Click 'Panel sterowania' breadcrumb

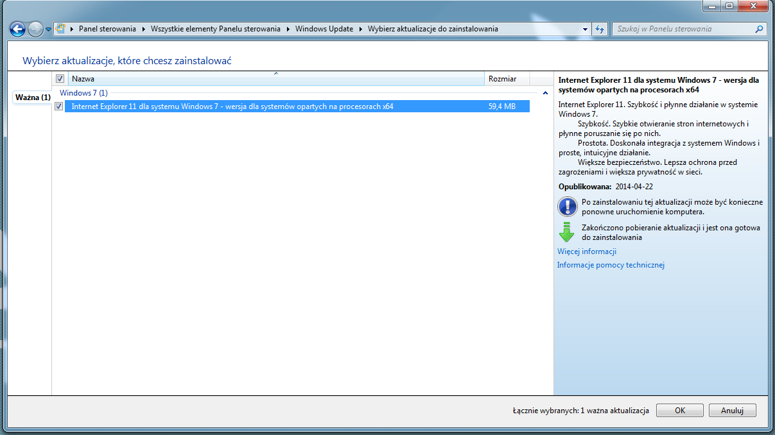[x=107, y=29]
